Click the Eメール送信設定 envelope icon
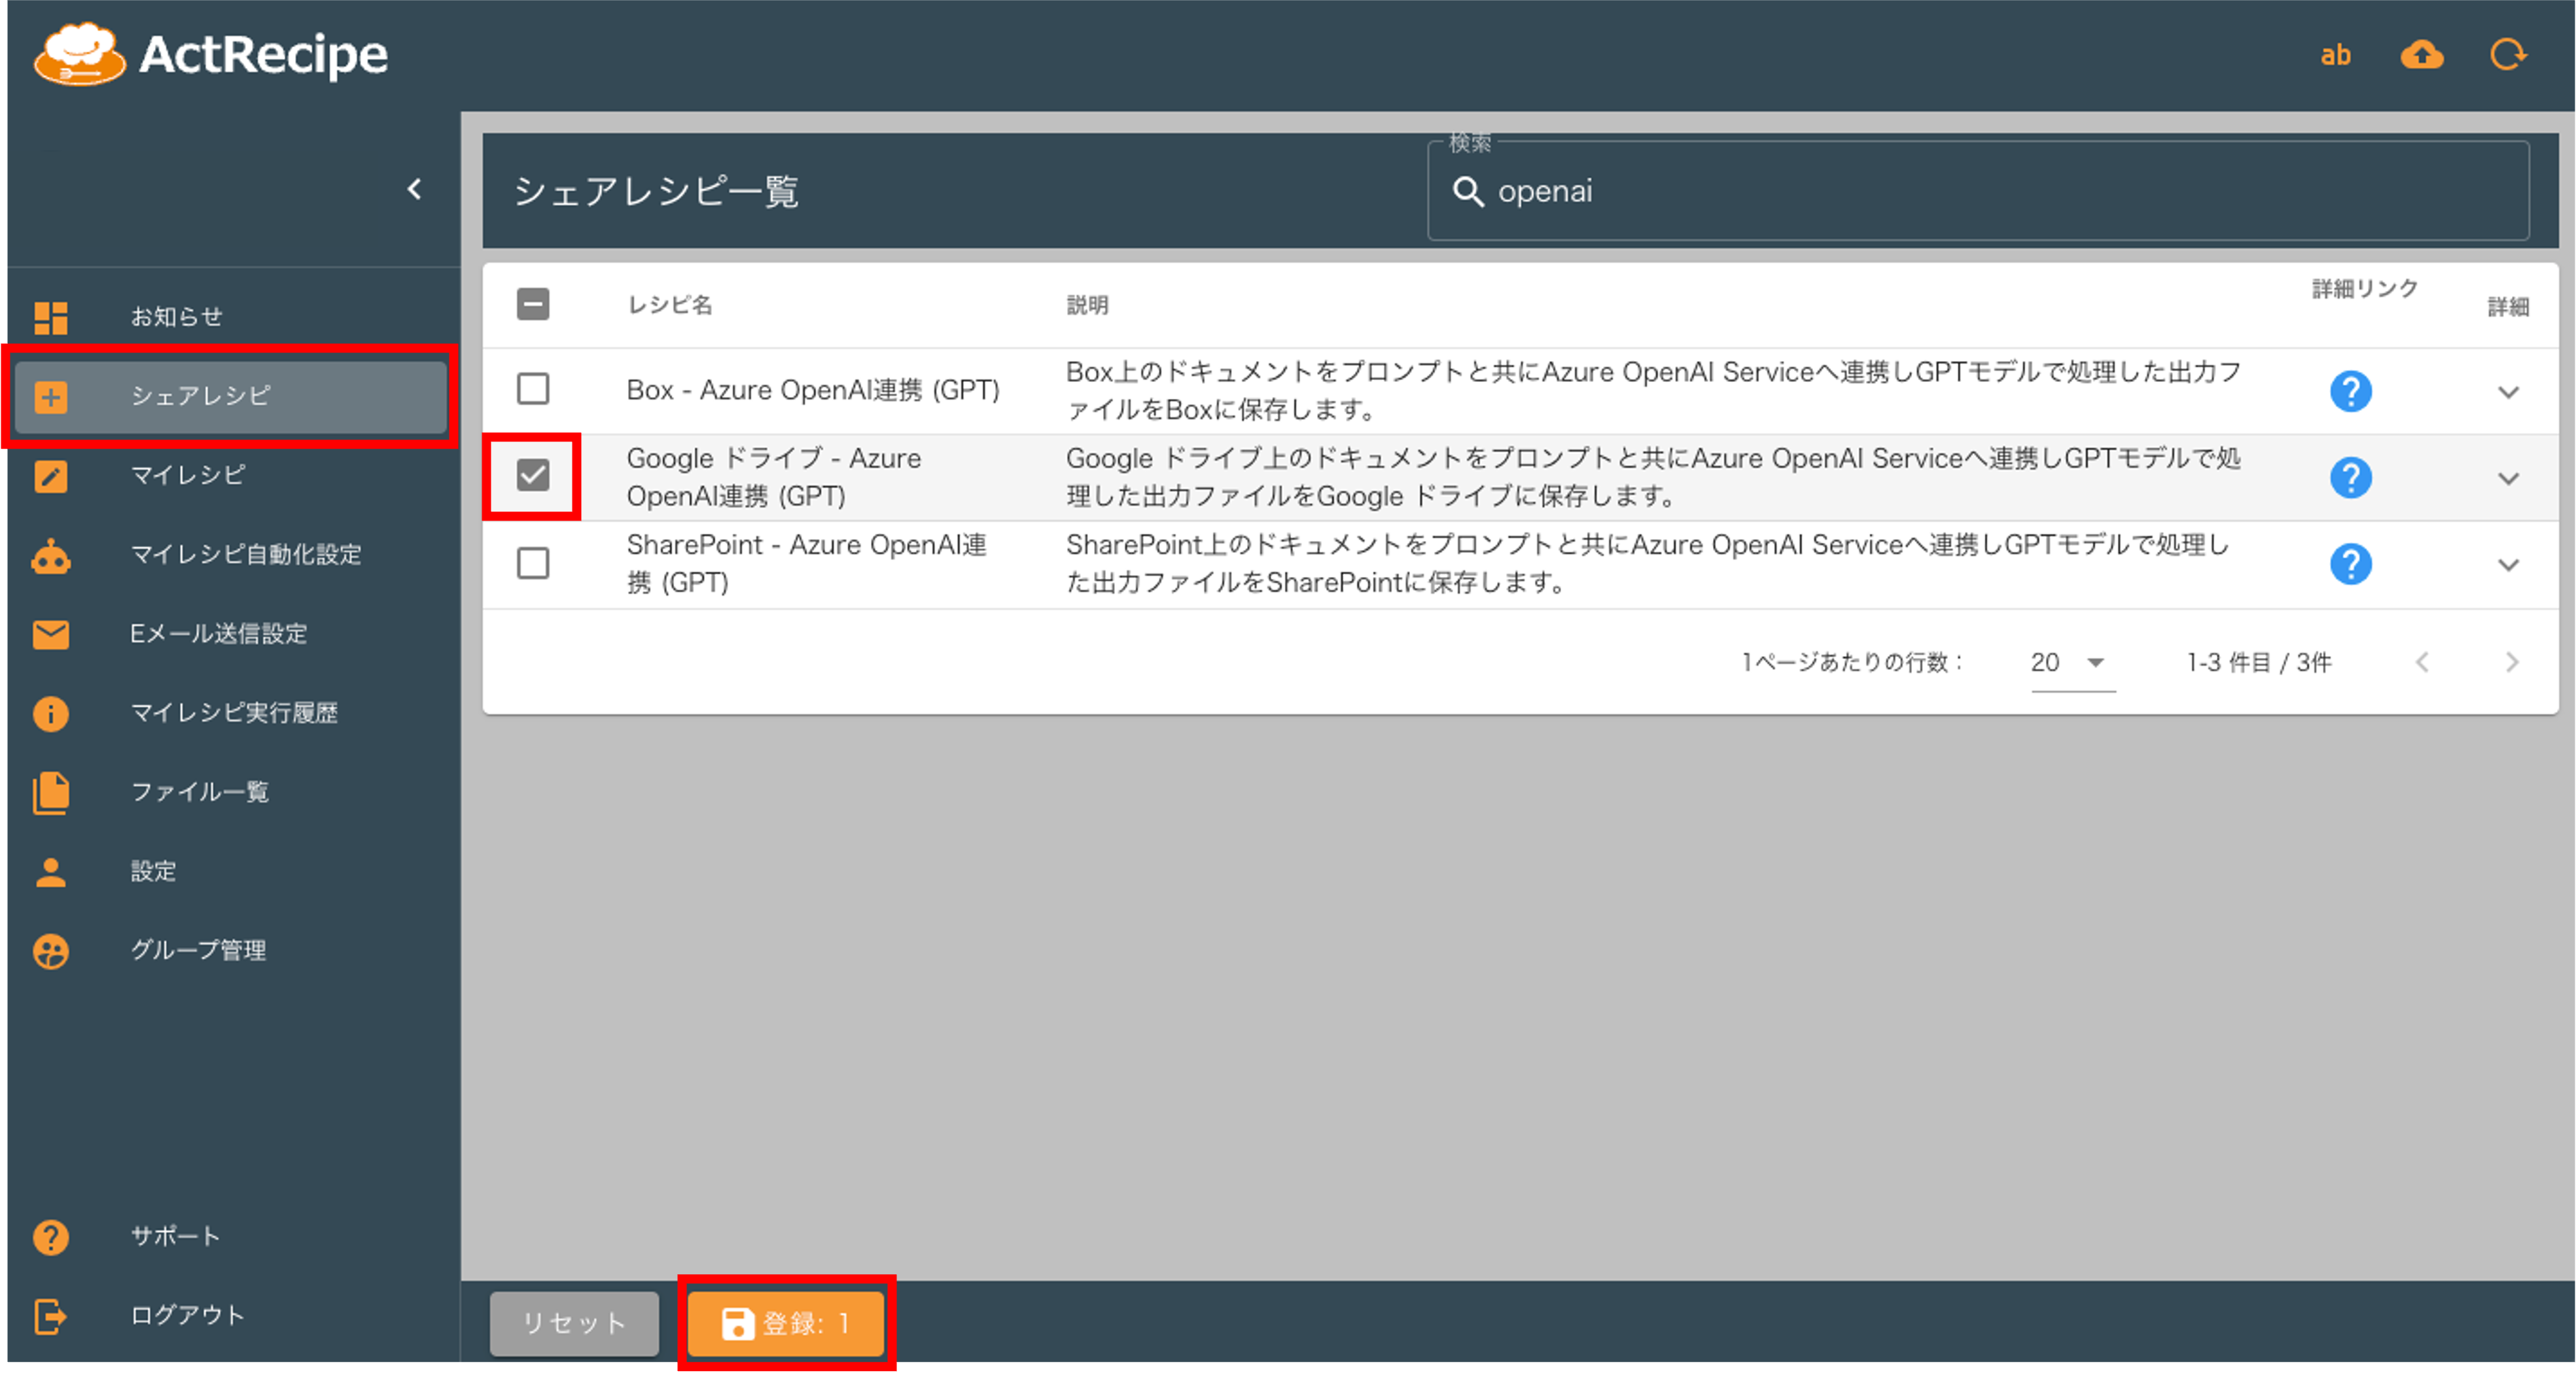Image resolution: width=2576 pixels, height=1373 pixels. [51, 634]
